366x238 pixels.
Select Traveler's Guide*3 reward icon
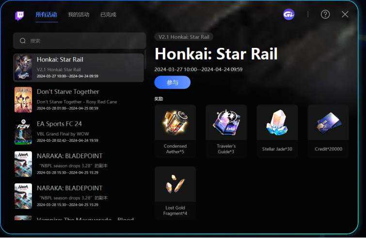(226, 122)
